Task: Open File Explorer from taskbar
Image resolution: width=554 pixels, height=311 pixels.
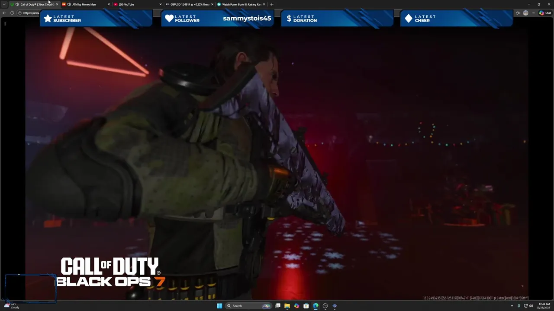Action: coord(287,306)
